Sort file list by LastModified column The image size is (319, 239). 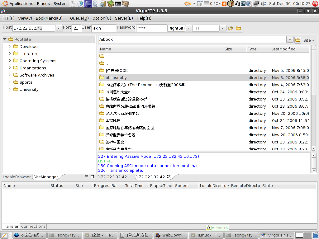pyautogui.click(x=290, y=49)
